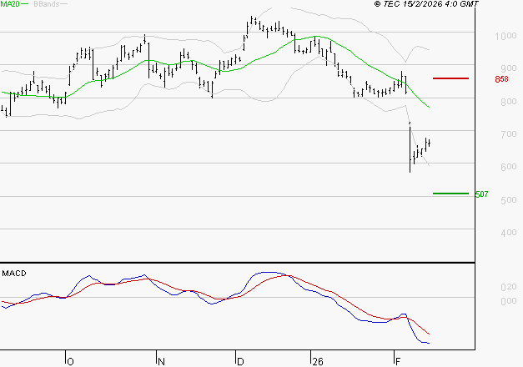Viewport: 523px width, 367px height.
Task: Click the MACD 020 axis label
Action: 509,287
